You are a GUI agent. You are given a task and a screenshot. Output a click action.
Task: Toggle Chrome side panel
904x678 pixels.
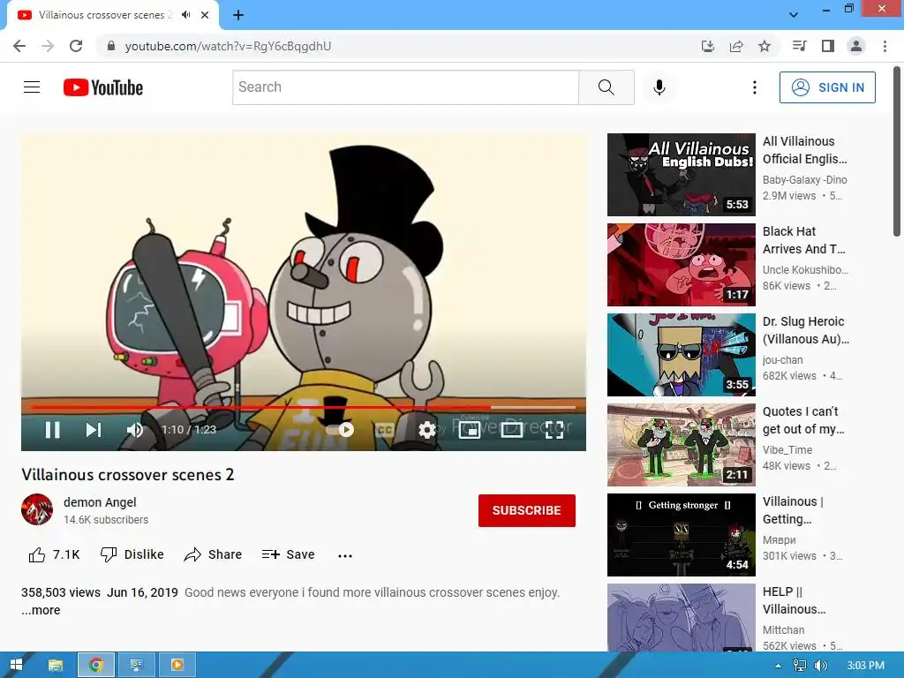[x=828, y=46]
